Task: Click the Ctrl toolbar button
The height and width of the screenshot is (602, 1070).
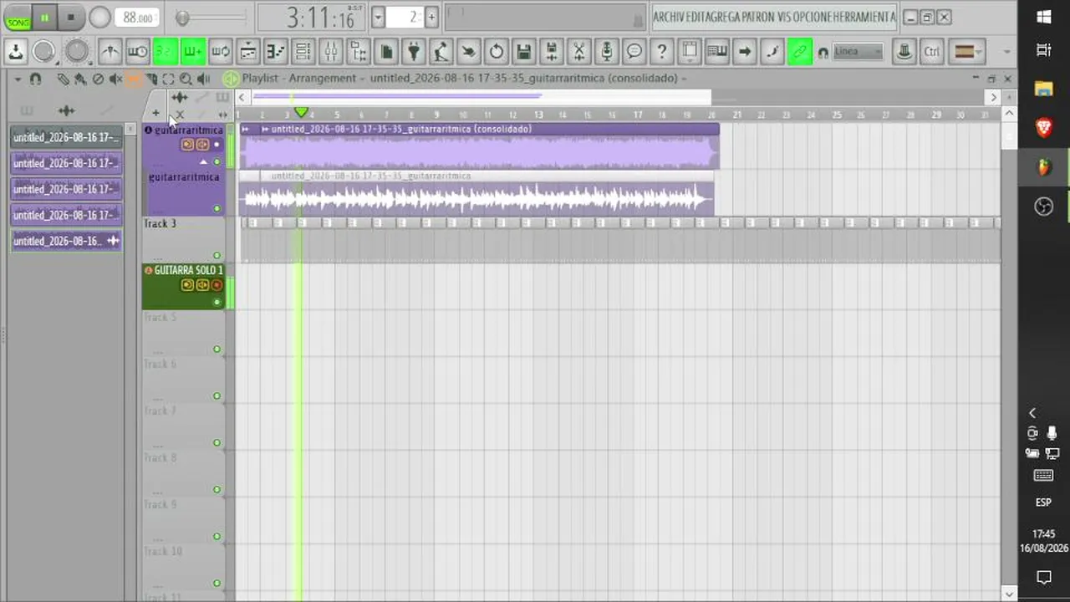Action: point(932,52)
